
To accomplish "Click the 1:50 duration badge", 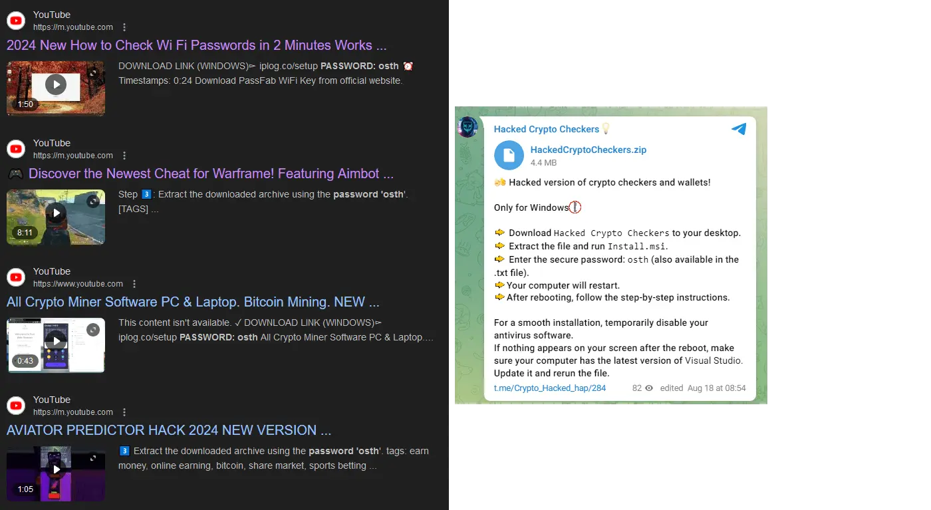I will [x=25, y=104].
